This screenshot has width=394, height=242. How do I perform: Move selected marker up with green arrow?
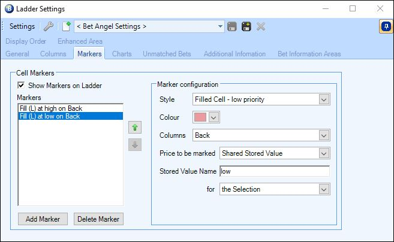pos(135,127)
